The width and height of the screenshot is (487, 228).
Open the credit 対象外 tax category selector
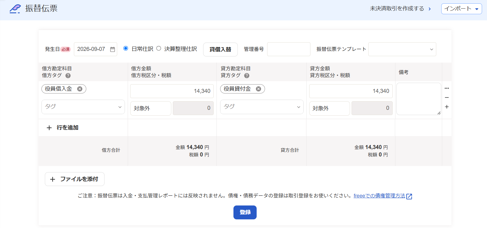point(329,108)
